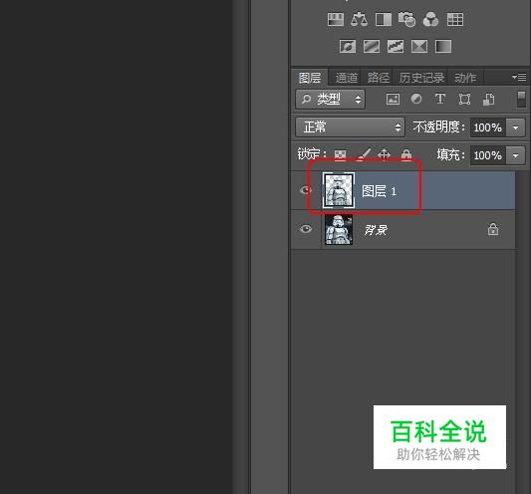Add a Threshold adjustment layer
The width and height of the screenshot is (531, 494).
396,46
